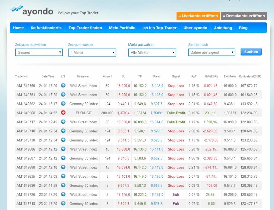Open the Gesamt period dropdown

pos(39,52)
